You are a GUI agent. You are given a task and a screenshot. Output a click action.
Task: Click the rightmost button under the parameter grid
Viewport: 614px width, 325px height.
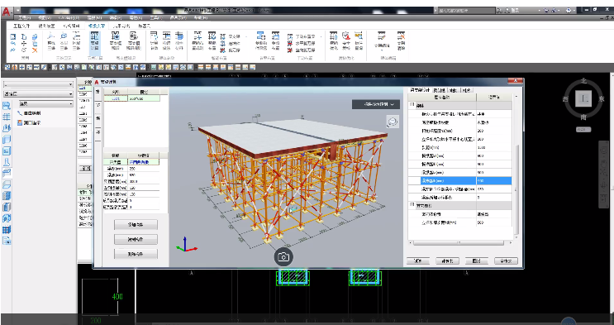coord(506,260)
